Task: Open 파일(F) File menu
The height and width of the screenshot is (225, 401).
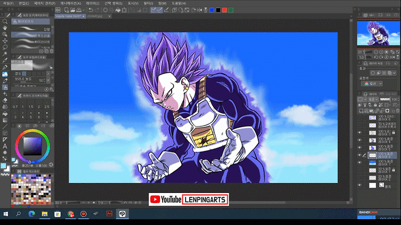Action: coord(8,3)
